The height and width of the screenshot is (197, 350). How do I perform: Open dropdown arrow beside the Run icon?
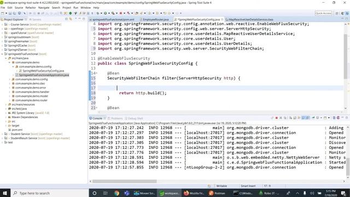click(109, 13)
